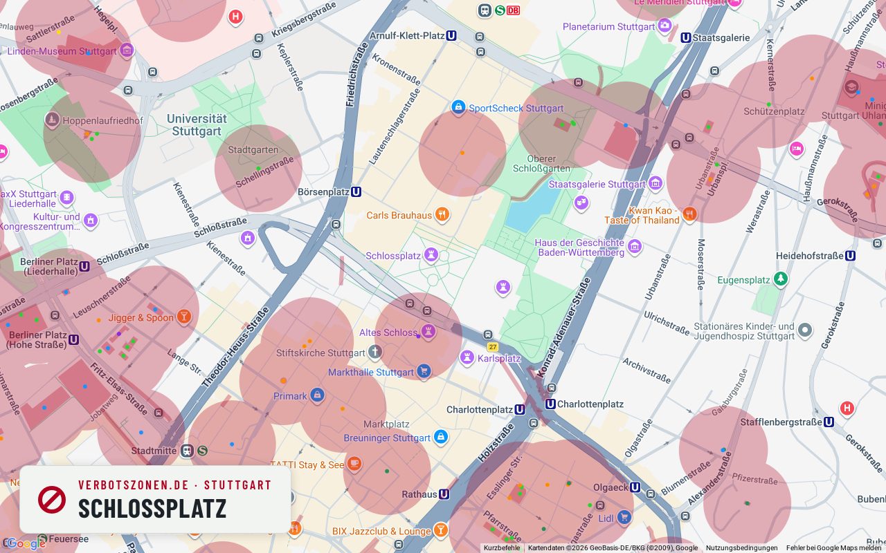The image size is (886, 553).
Task: Click Fehler bei Google Maps melden link
Action: [x=834, y=548]
